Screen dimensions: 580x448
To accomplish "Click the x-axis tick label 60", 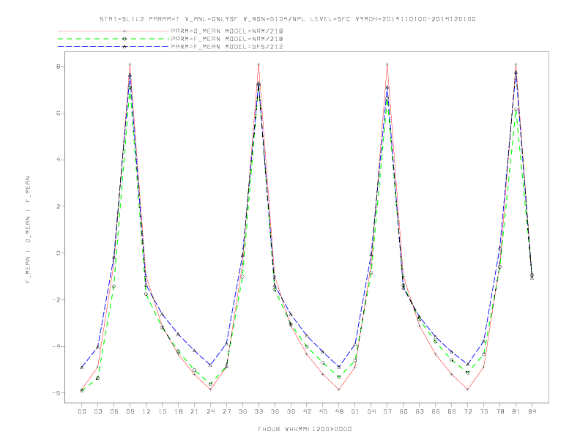I will [x=404, y=411].
